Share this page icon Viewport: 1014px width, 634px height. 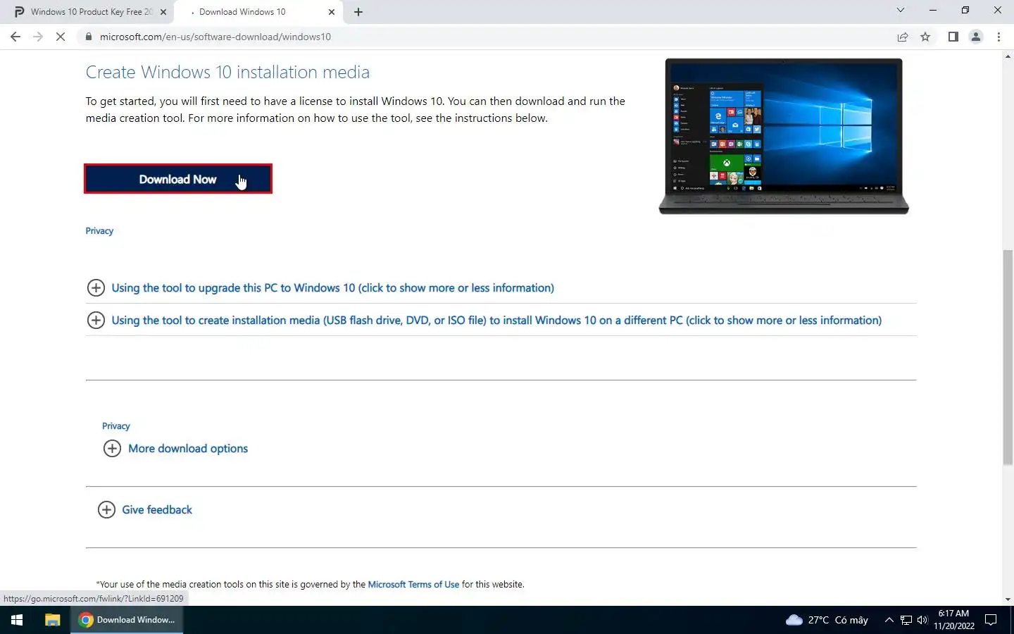pos(903,37)
